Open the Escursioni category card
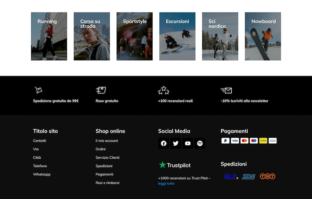 pyautogui.click(x=177, y=36)
